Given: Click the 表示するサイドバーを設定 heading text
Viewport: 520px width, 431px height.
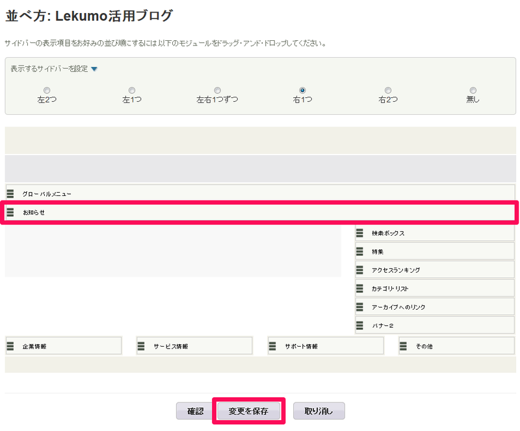Looking at the screenshot, I should [49, 69].
